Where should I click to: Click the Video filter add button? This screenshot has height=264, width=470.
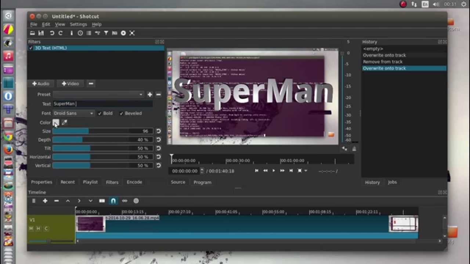pos(70,84)
